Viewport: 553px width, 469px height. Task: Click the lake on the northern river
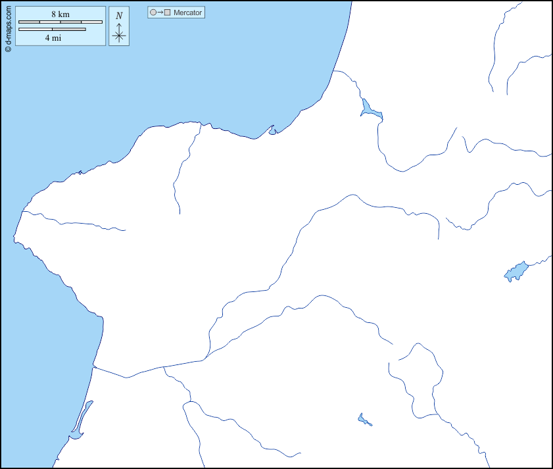click(x=368, y=109)
